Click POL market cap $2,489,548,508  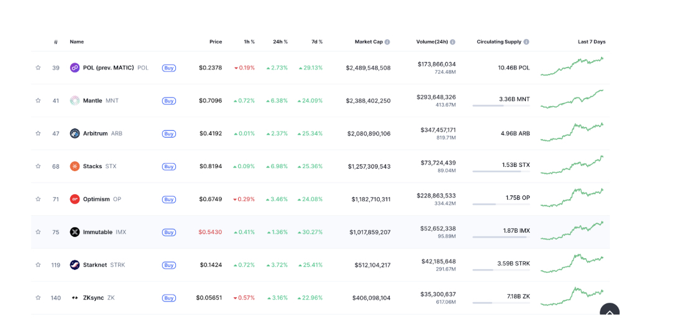tap(368, 68)
